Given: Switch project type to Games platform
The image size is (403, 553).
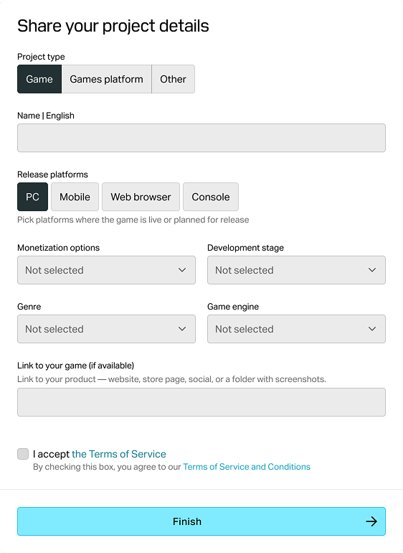Looking at the screenshot, I should (106, 79).
